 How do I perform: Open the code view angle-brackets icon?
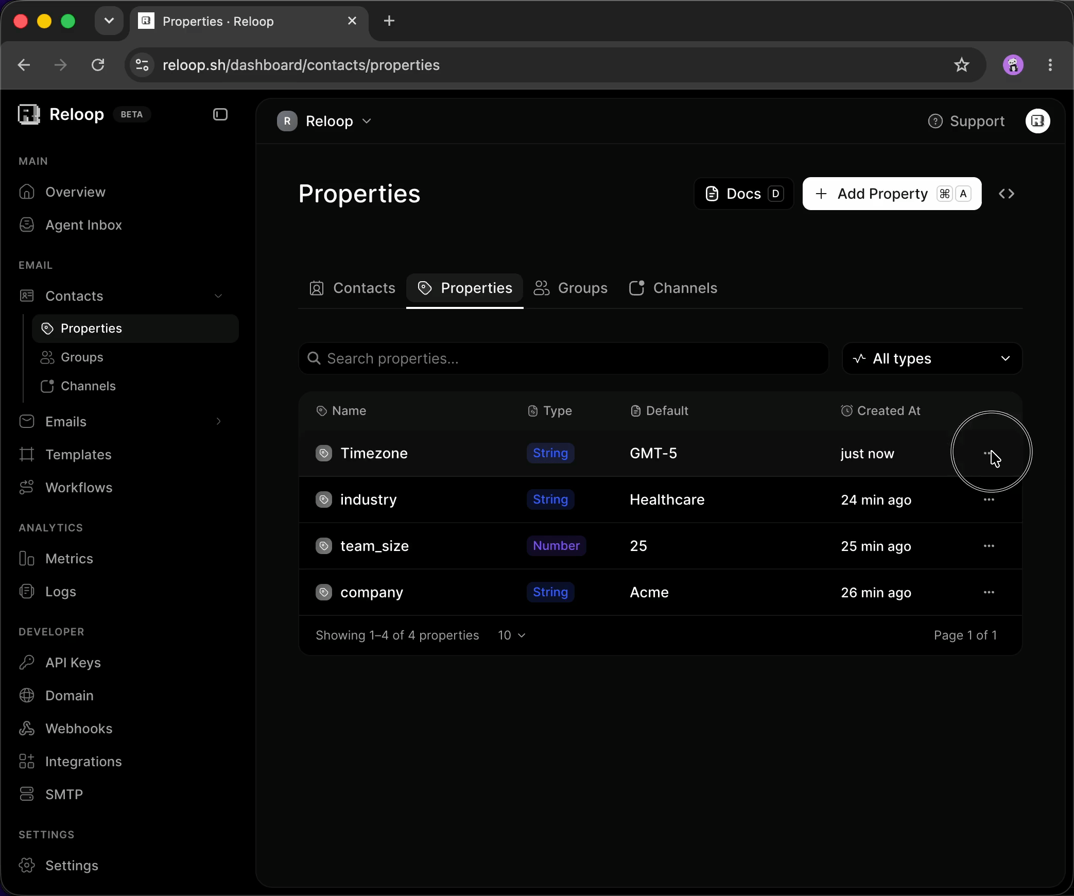1007,194
